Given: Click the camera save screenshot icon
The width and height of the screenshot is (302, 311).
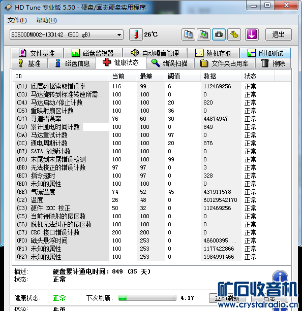Looking at the screenshot, I should [219, 34].
